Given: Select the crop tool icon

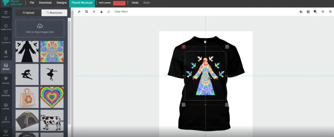Looking at the screenshot, I should click(x=86, y=11).
